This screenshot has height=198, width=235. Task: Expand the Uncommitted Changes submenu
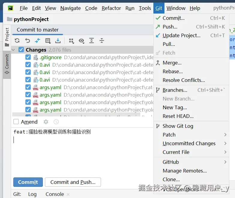191,143
